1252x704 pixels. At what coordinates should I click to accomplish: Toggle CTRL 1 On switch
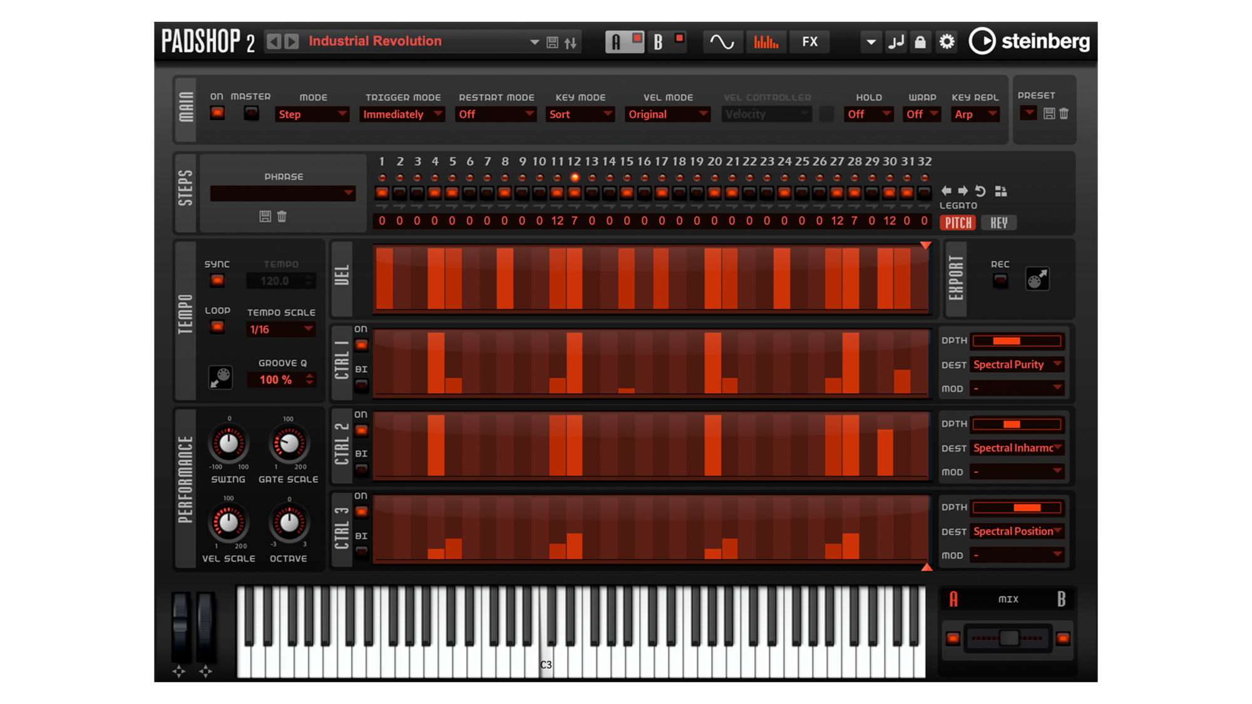point(361,345)
